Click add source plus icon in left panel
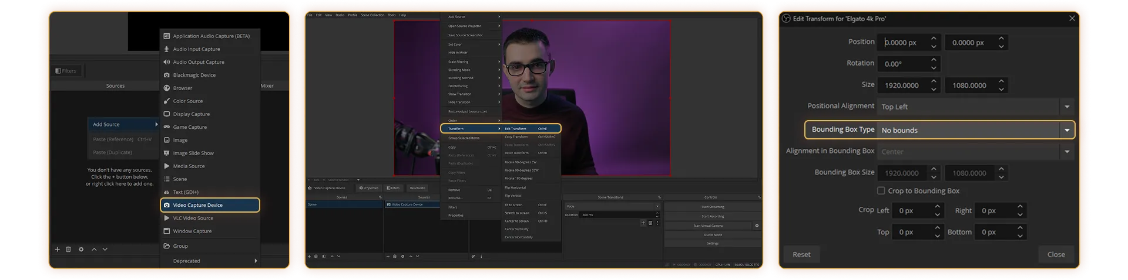 pos(58,250)
